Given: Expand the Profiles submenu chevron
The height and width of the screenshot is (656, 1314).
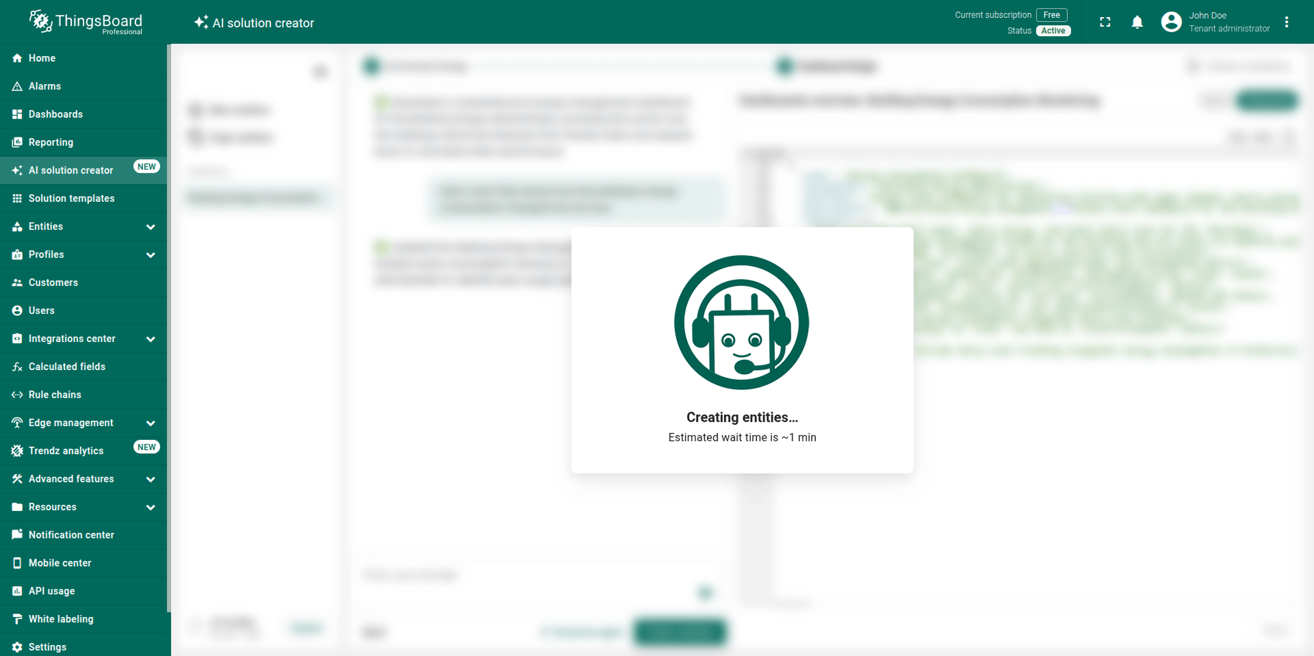Looking at the screenshot, I should [151, 254].
